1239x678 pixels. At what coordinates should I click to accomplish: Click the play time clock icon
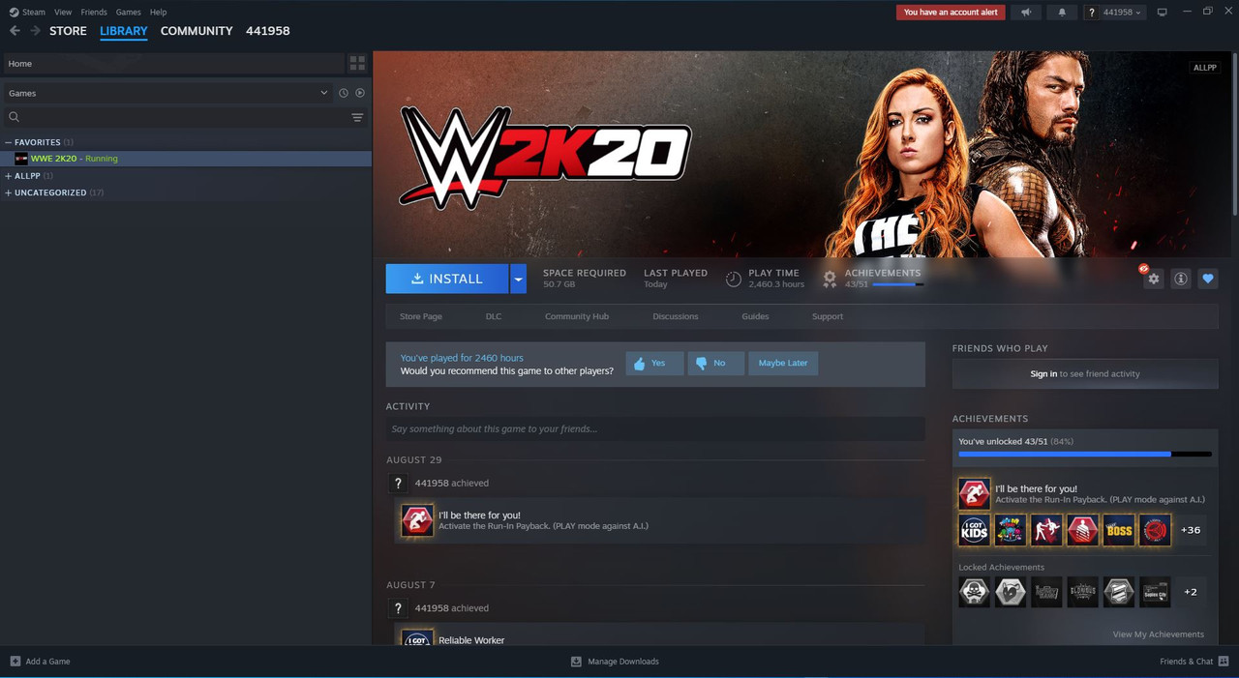734,279
